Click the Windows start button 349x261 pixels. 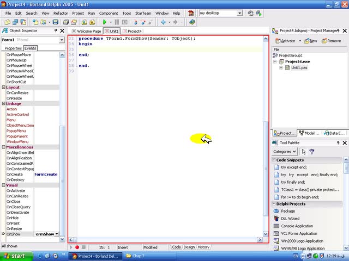(x=15, y=256)
